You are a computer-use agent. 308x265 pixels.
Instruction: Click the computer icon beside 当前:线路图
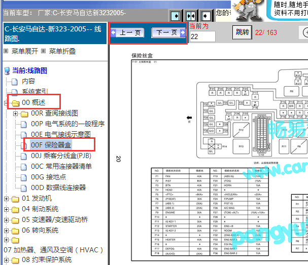[x=7, y=71]
